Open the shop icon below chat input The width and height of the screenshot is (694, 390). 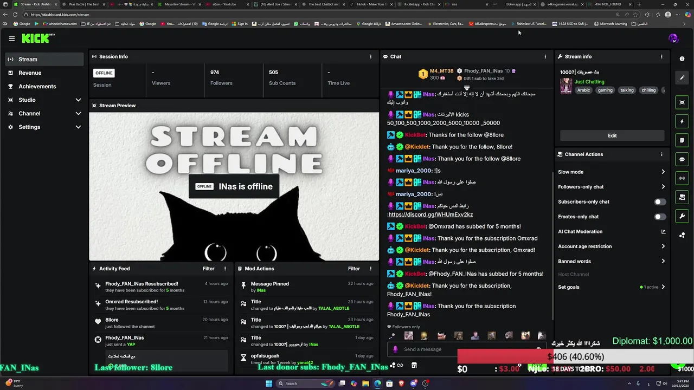pyautogui.click(x=414, y=366)
